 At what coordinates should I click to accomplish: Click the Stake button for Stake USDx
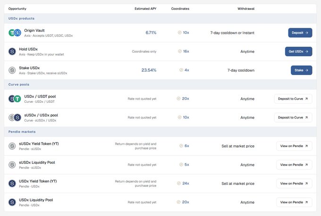pyautogui.click(x=301, y=70)
